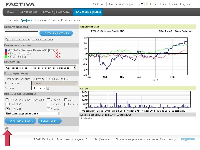Open the volume 'Показать' dropdown
This screenshot has height=150, width=200.
click(x=40, y=88)
